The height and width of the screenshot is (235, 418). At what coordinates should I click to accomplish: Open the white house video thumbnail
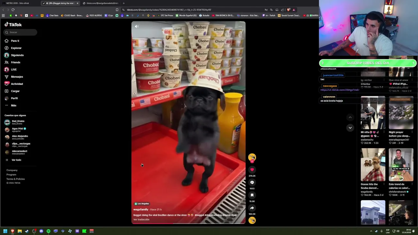[373, 212]
